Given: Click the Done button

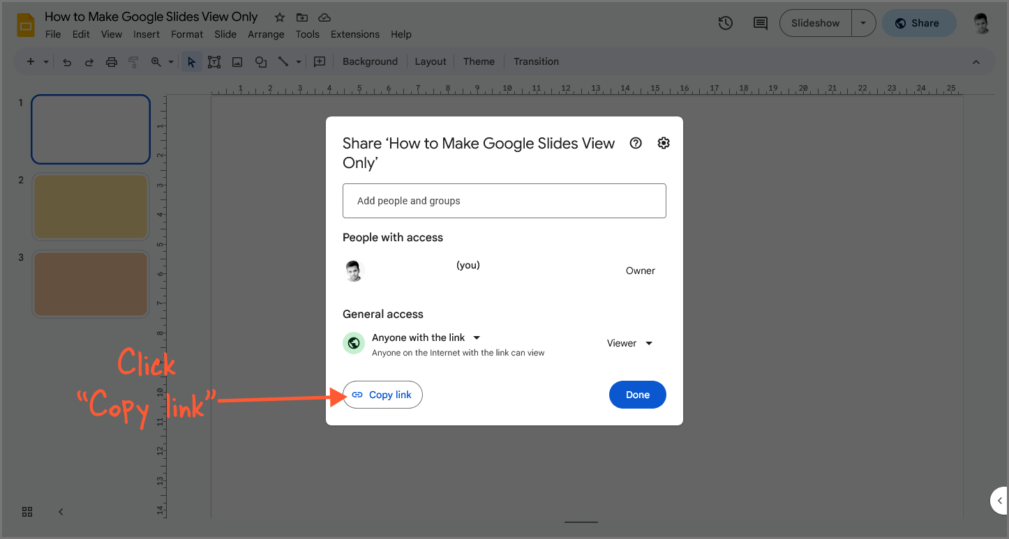Looking at the screenshot, I should pyautogui.click(x=637, y=395).
